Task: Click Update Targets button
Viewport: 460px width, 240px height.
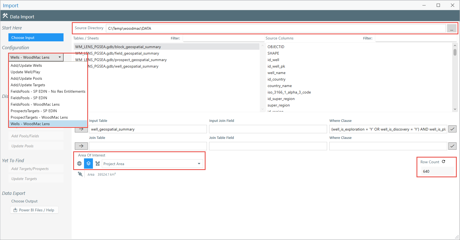Action: pos(36,179)
